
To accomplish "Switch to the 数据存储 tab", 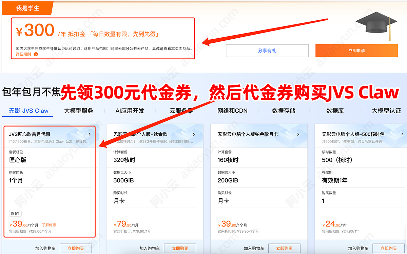I will (284, 111).
